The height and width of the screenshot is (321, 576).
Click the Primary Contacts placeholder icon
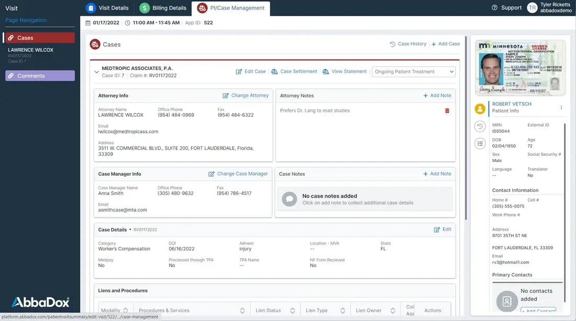507,301
